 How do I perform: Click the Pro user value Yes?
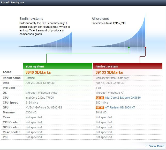98,88
